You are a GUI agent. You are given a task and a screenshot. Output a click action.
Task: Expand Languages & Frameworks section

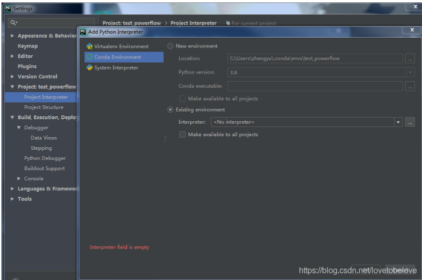coord(12,189)
